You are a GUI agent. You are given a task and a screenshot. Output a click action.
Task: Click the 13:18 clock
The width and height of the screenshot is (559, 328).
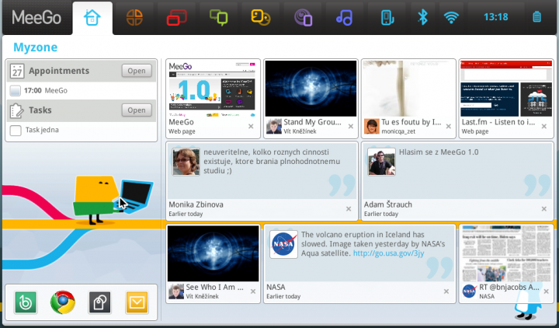(495, 17)
